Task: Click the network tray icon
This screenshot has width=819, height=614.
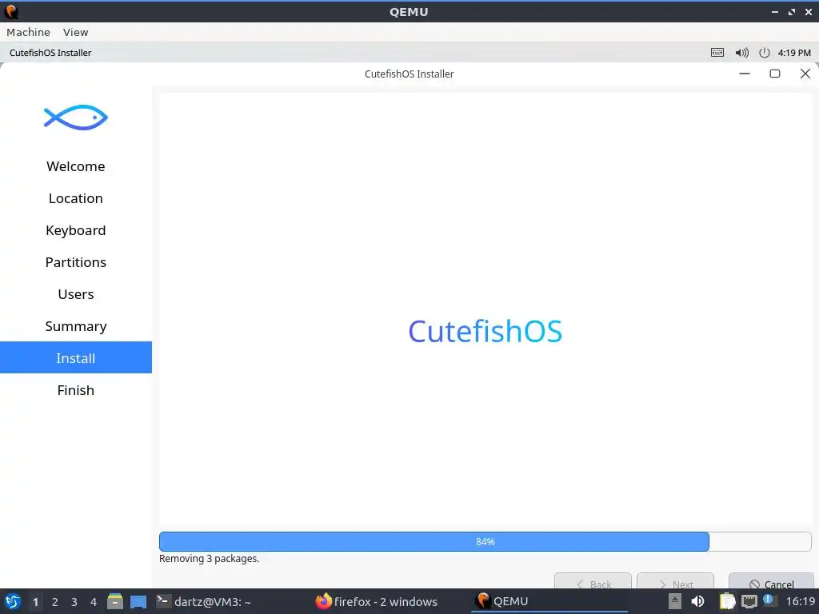Action: 749,601
